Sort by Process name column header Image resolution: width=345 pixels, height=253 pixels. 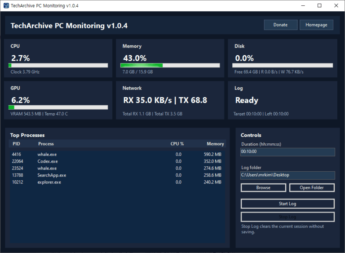pos(46,144)
